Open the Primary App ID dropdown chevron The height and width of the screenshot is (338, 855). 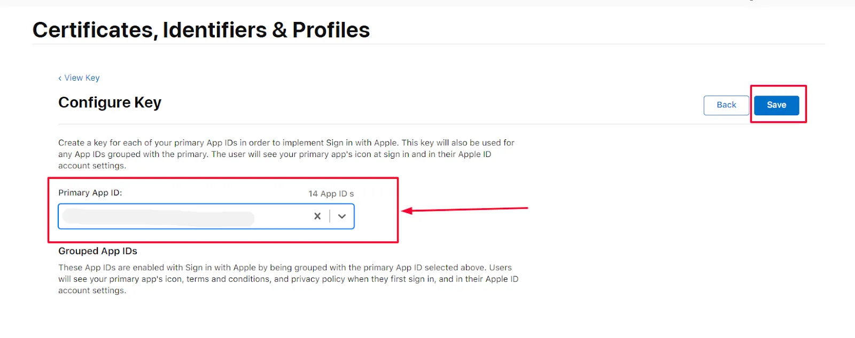341,216
